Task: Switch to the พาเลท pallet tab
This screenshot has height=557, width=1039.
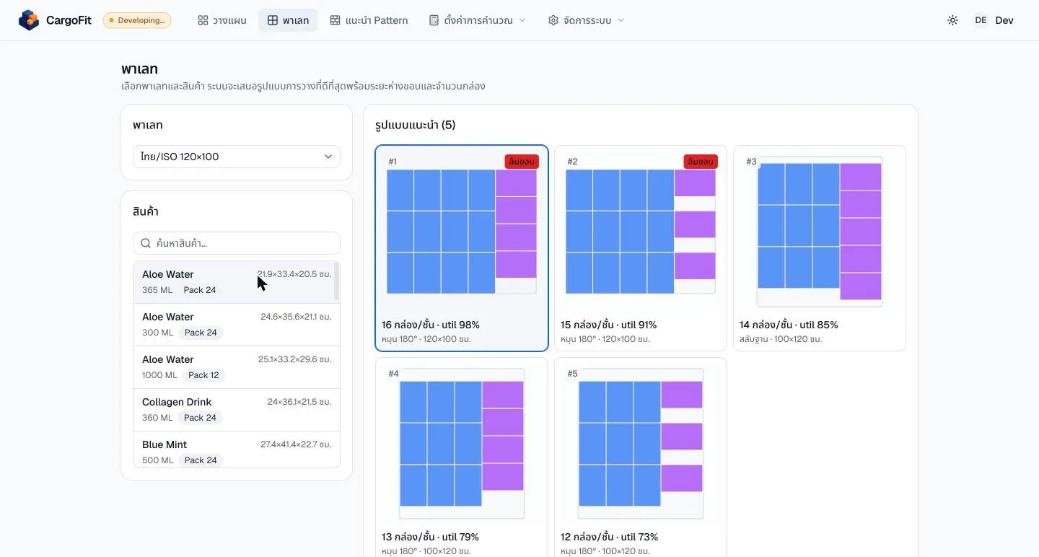Action: click(288, 20)
